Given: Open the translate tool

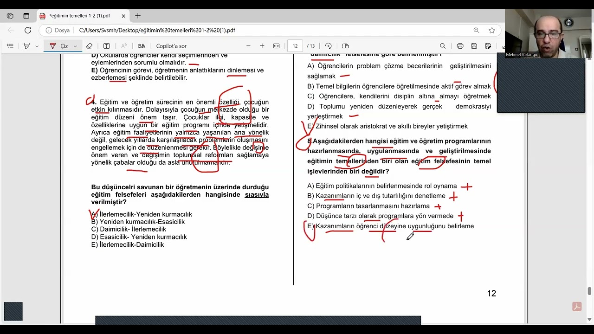Looking at the screenshot, I should coord(141,46).
